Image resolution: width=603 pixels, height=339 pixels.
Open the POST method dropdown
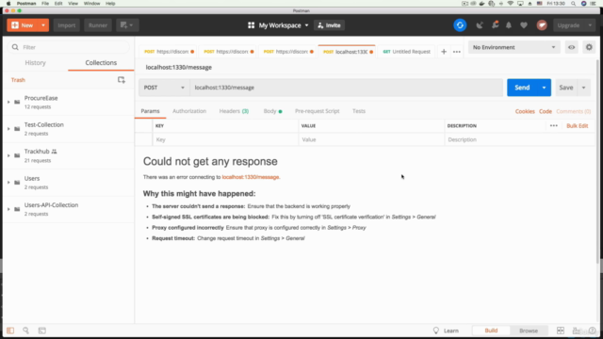[164, 88]
